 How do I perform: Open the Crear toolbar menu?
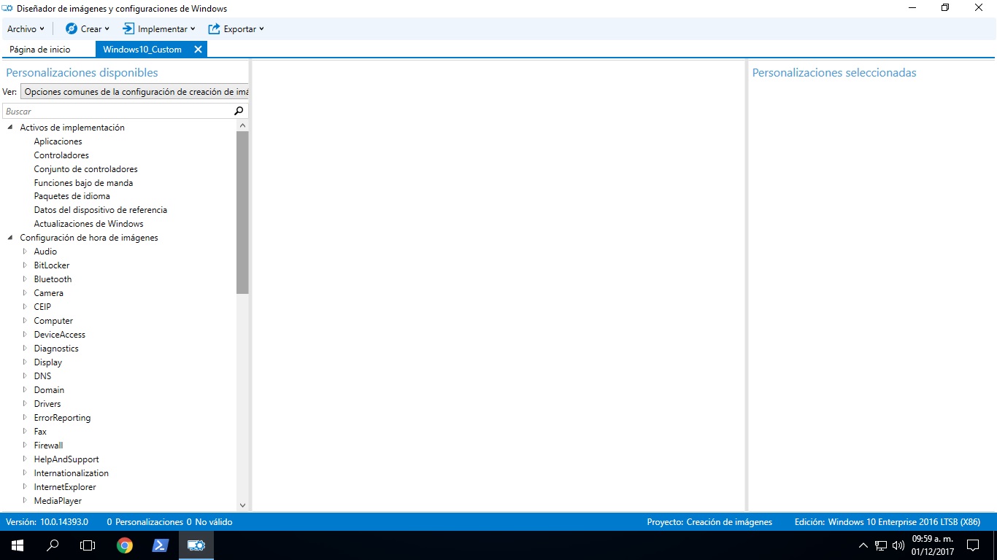click(x=88, y=29)
